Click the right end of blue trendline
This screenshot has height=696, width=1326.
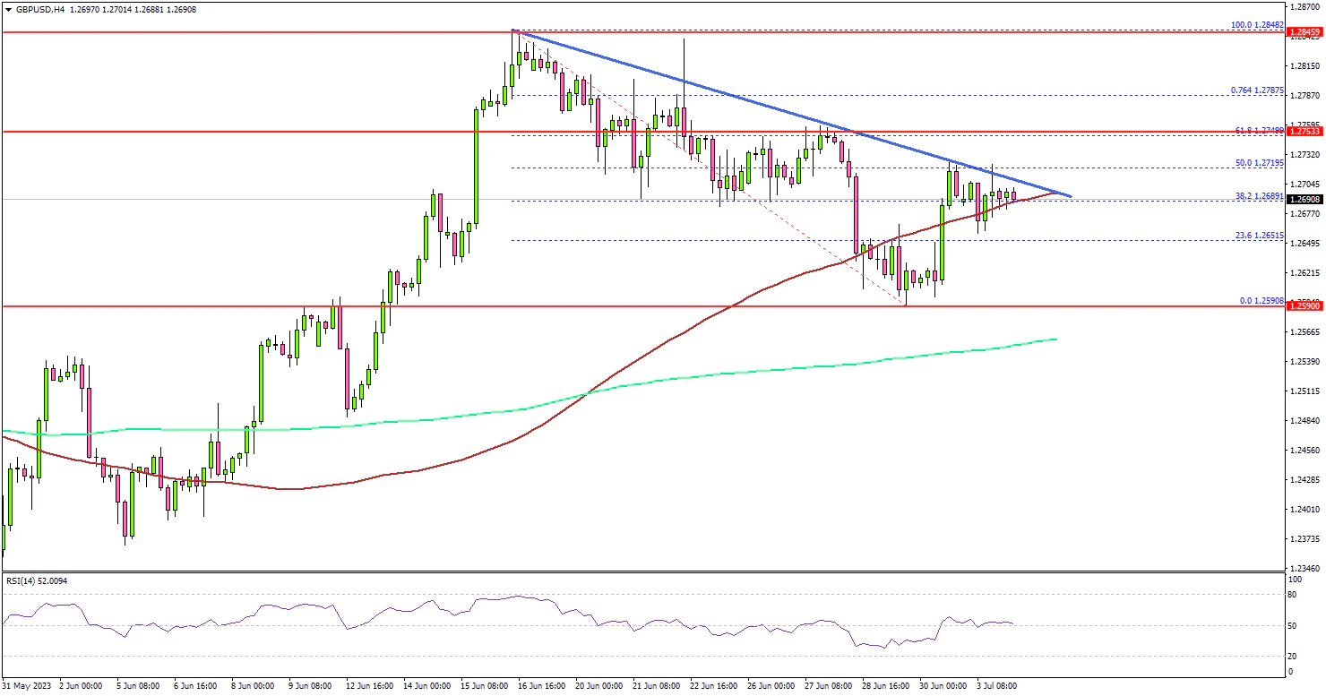(x=1071, y=195)
